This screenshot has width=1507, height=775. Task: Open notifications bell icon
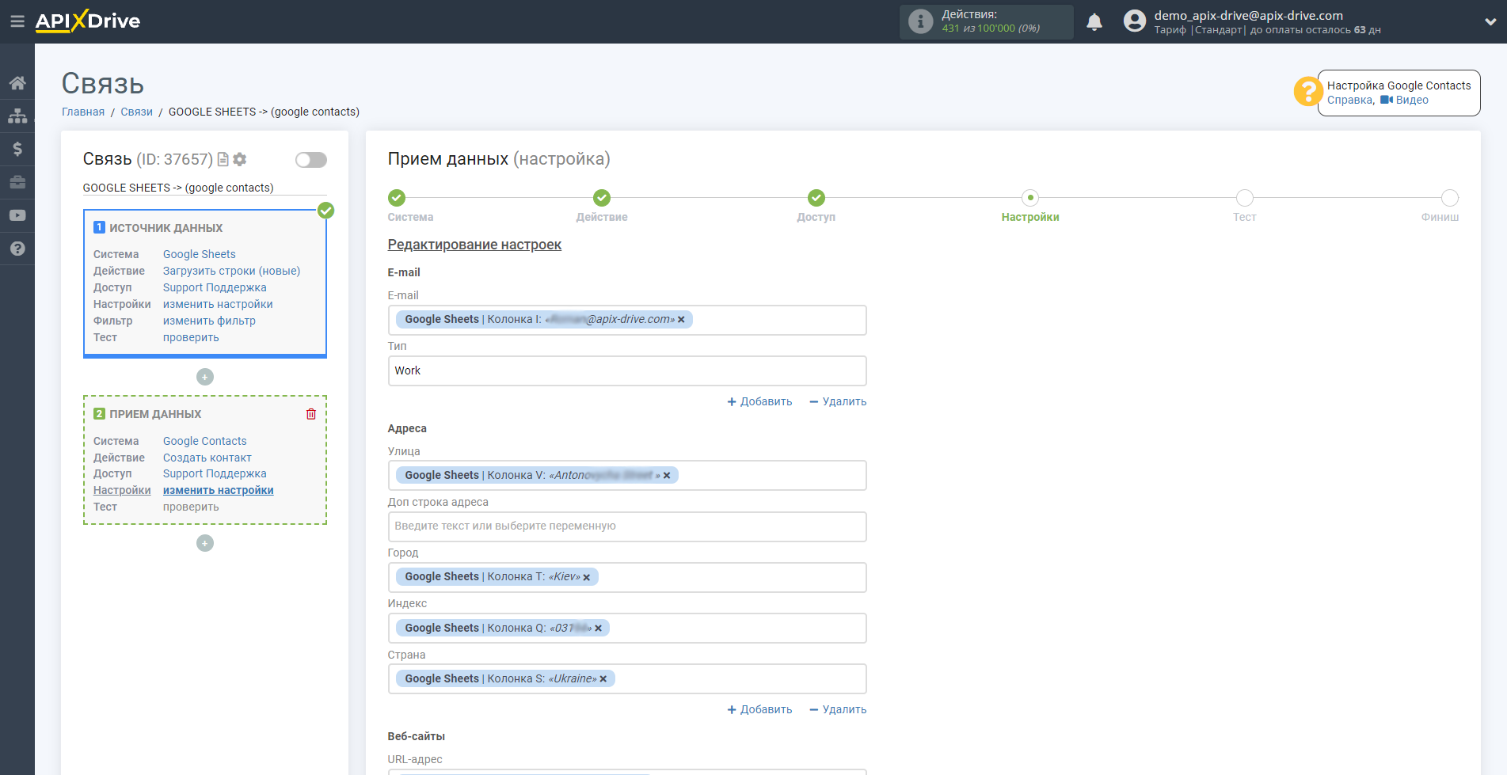click(1094, 22)
